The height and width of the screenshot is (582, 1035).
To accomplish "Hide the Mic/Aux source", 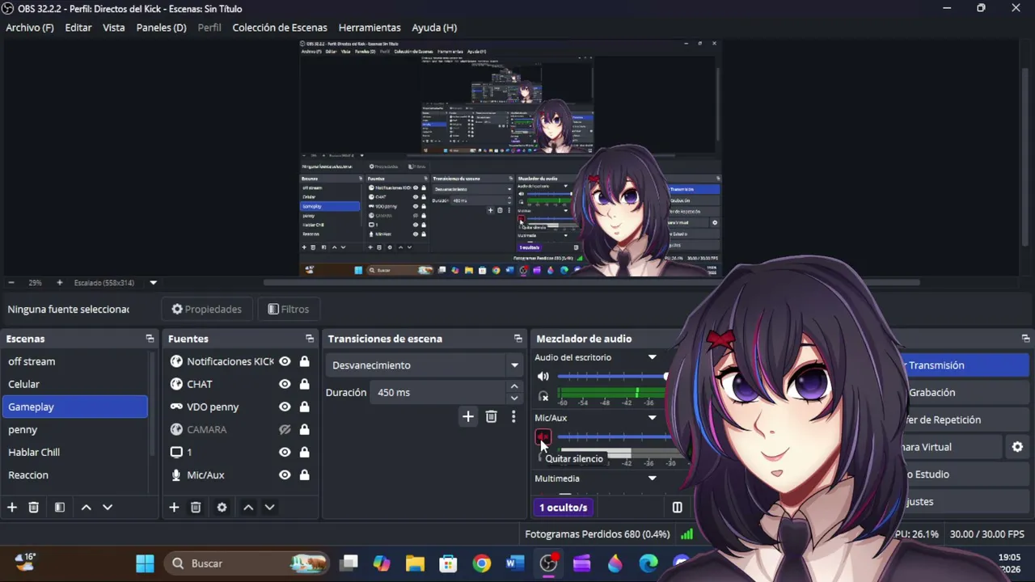I will click(285, 474).
